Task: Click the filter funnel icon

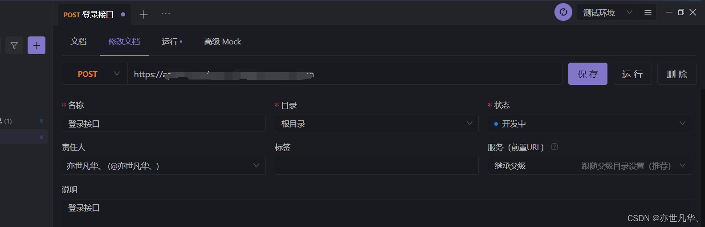Action: pos(14,45)
